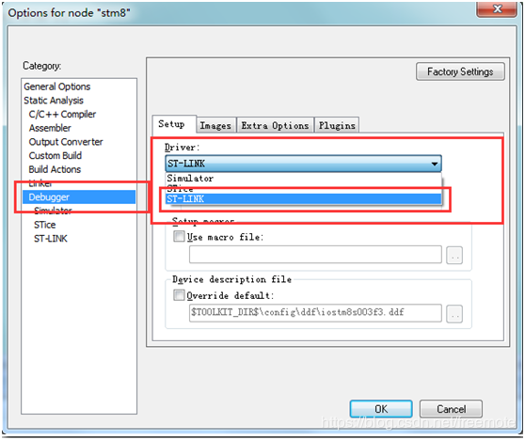Choose ST-LINK from the driver dropdown list
Image resolution: width=525 pixels, height=440 pixels.
[303, 199]
